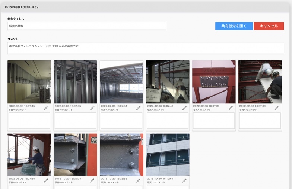Click comment box for photo dated 2022-02-08 16:07:44
Viewport: 292px width, 189px height.
[x=121, y=120]
